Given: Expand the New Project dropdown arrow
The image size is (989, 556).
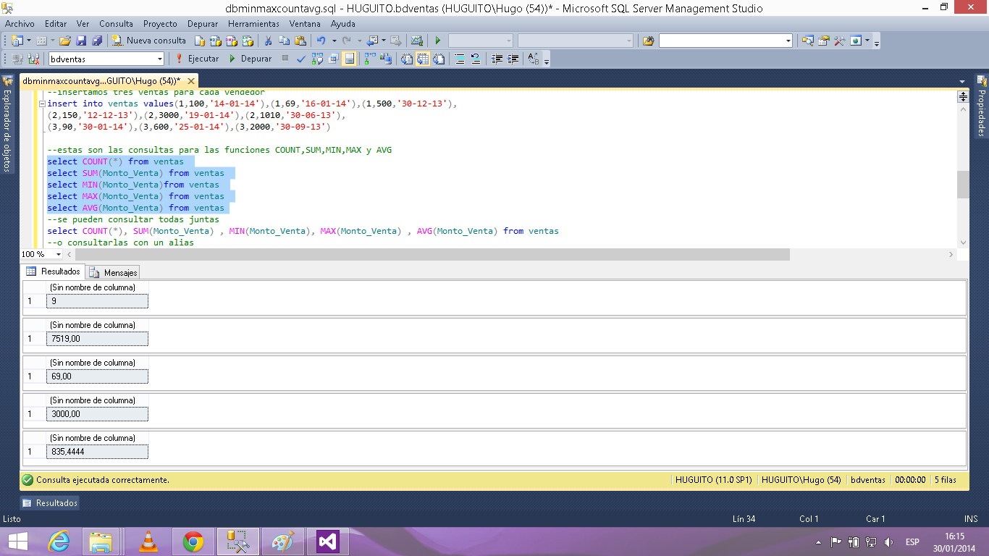Looking at the screenshot, I should click(29, 41).
